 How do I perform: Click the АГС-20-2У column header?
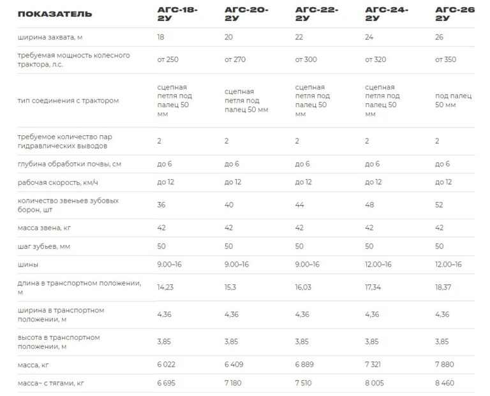click(245, 14)
